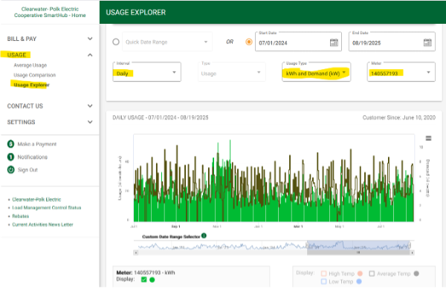Open the Interval dropdown showing Daily
The width and height of the screenshot is (446, 288).
[x=146, y=72]
